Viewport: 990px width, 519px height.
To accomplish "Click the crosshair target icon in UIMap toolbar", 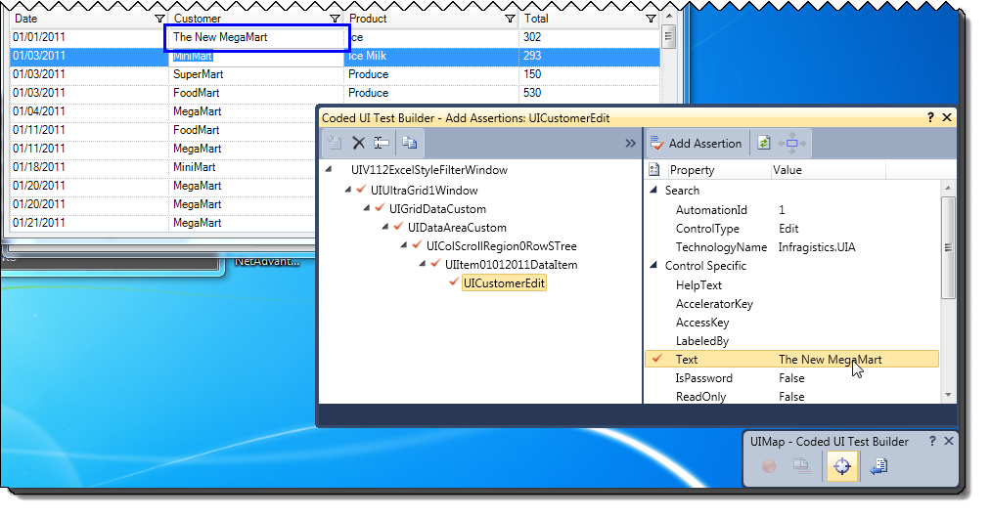I will [x=842, y=467].
